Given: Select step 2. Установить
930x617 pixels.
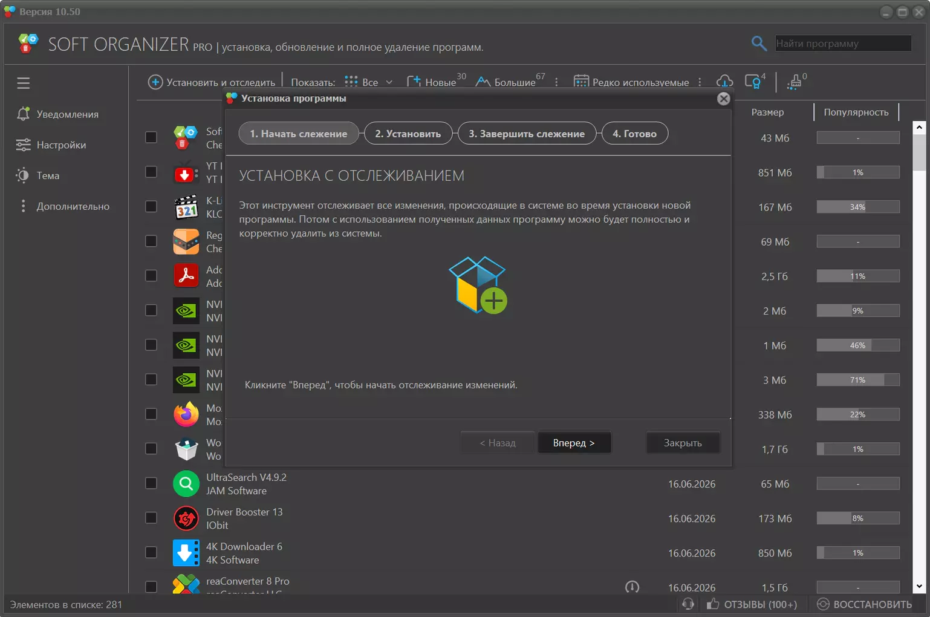Looking at the screenshot, I should coord(408,134).
